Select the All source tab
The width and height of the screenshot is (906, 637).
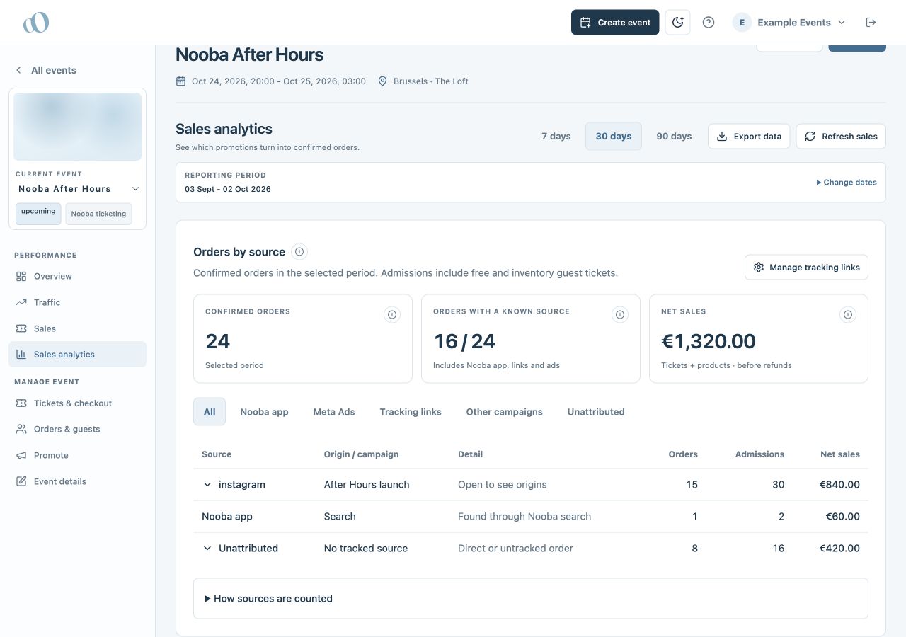point(210,412)
